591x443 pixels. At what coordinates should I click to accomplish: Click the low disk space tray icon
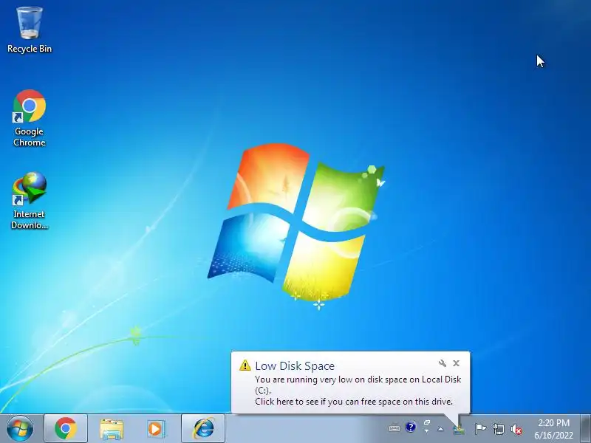click(x=459, y=430)
